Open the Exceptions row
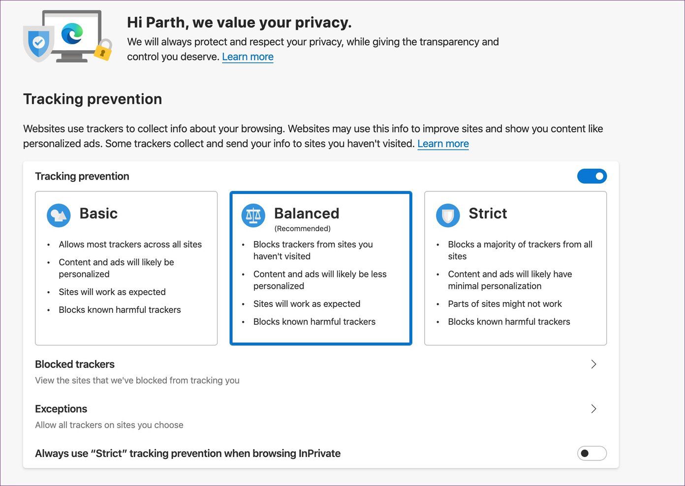 coord(321,417)
